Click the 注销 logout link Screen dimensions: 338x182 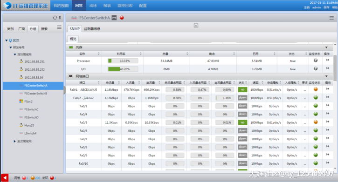[x=306, y=7]
